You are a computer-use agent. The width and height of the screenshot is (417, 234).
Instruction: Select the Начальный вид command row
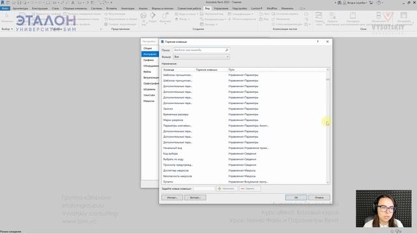[244, 148]
